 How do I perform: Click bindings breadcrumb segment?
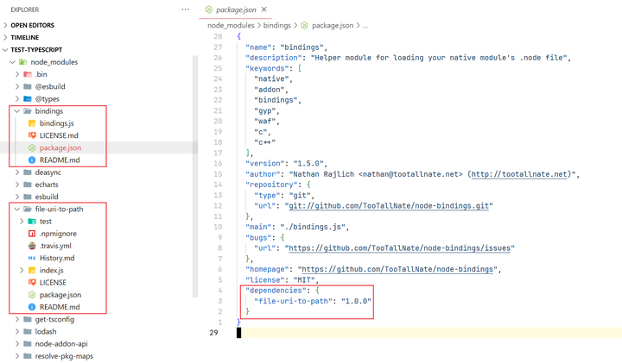[277, 25]
